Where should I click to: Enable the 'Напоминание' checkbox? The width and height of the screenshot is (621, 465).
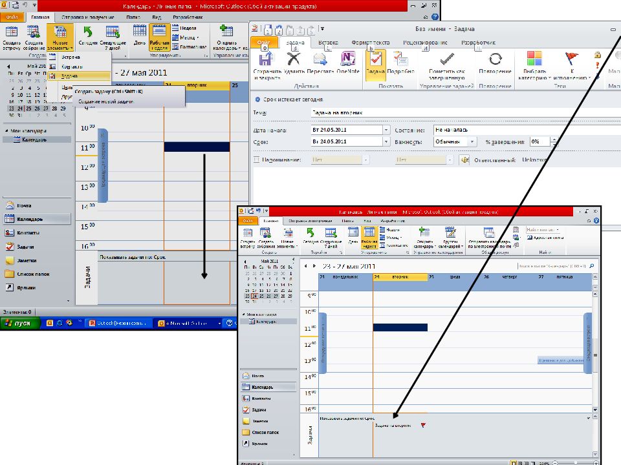[x=256, y=160]
